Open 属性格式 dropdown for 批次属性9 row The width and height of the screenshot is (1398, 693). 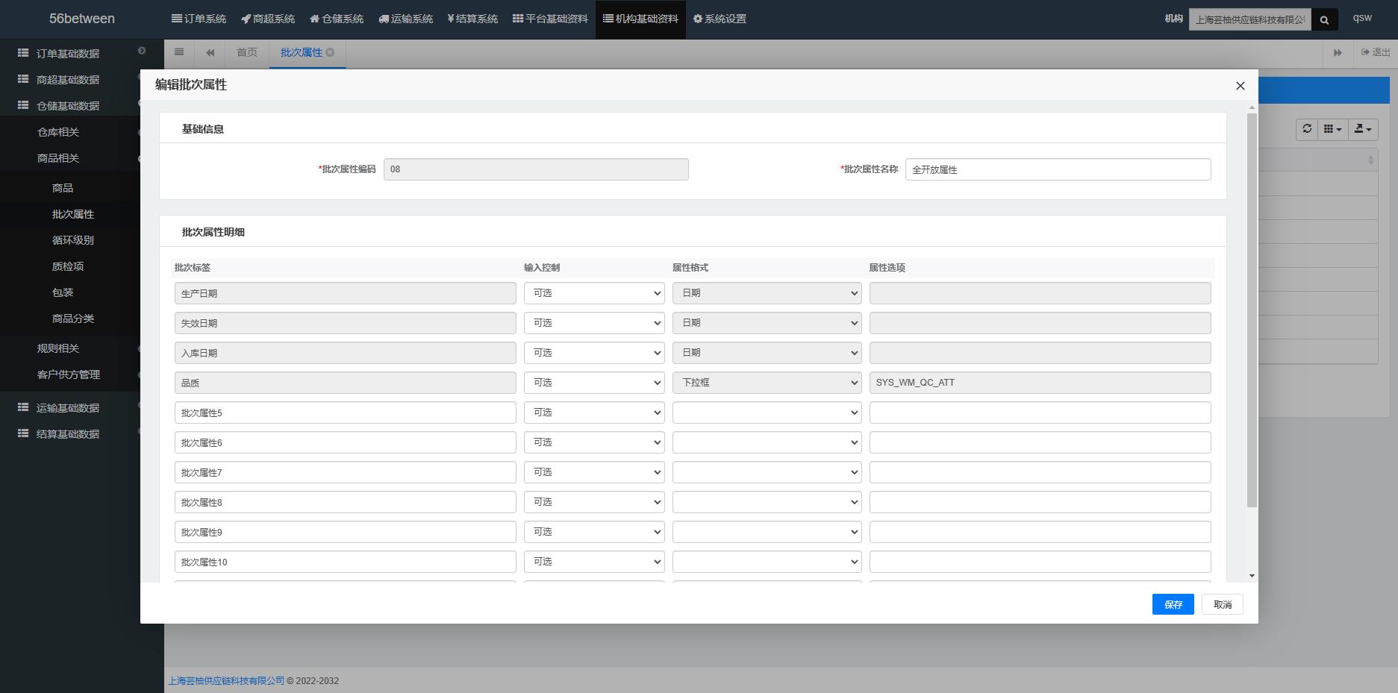(x=767, y=532)
